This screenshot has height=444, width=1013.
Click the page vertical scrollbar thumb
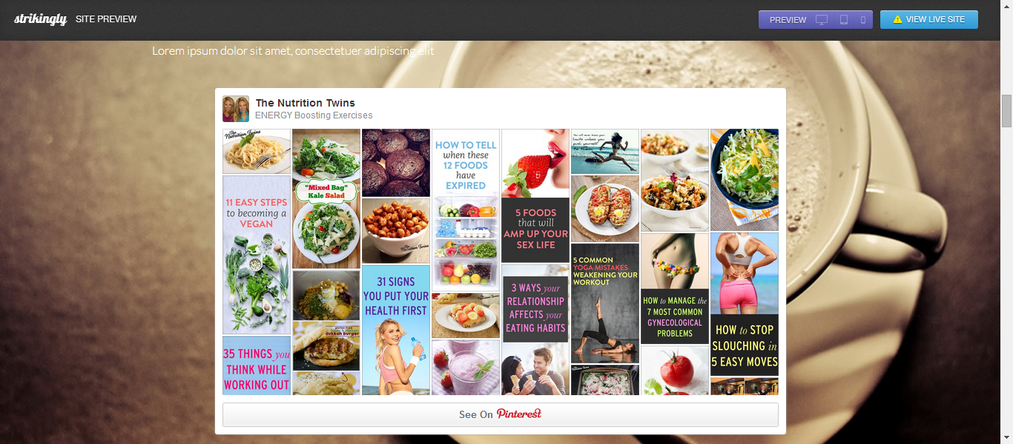pyautogui.click(x=1006, y=111)
